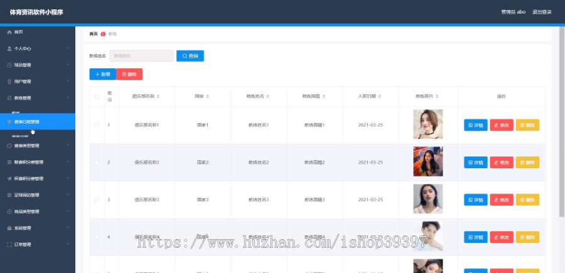This screenshot has width=565, height=273.
Task: Sort by 俱乐部名称 column arrows
Action: (158, 97)
